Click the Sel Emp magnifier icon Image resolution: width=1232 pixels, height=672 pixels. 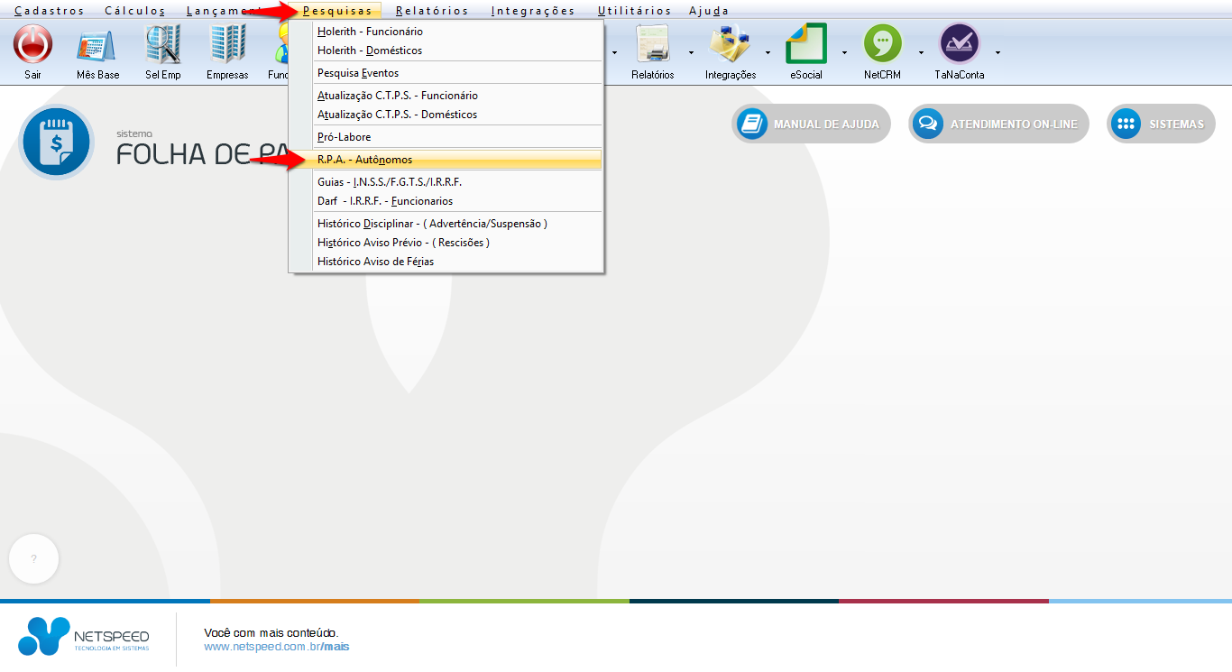point(163,44)
